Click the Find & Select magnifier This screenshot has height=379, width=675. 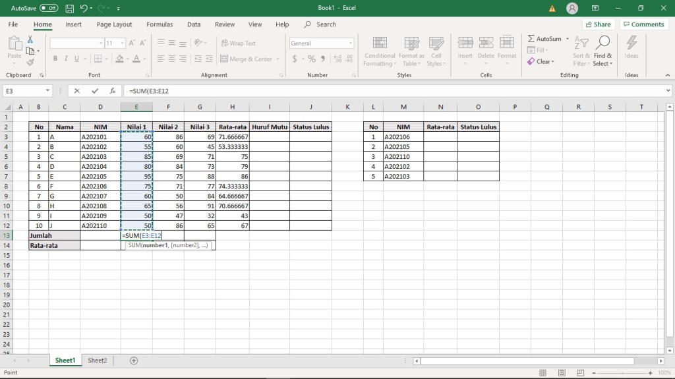click(602, 44)
